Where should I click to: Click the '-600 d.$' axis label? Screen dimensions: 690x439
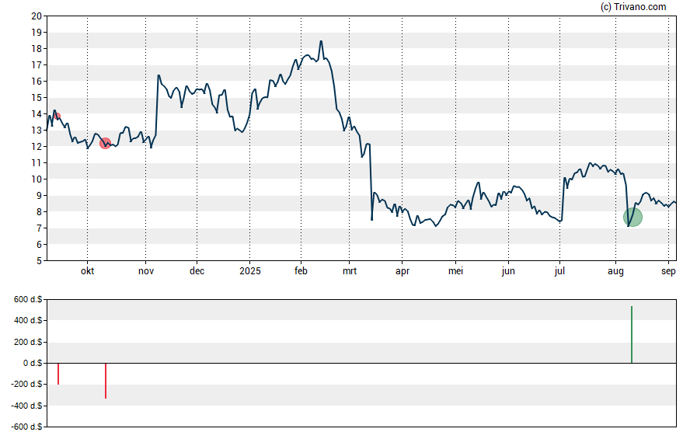pyautogui.click(x=27, y=427)
